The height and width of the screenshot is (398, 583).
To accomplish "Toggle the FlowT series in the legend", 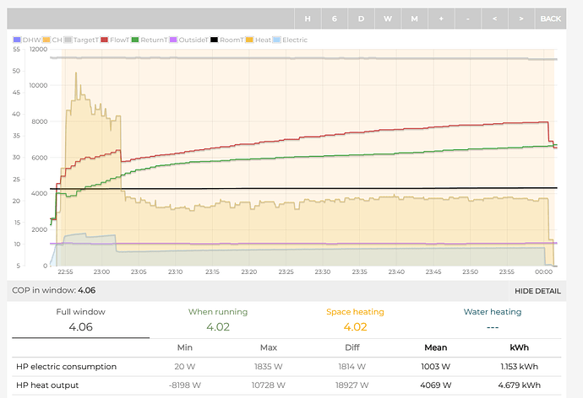I will (x=117, y=40).
